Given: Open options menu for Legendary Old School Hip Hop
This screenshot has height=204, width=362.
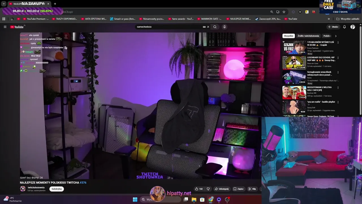Looking at the screenshot, I should (338, 58).
